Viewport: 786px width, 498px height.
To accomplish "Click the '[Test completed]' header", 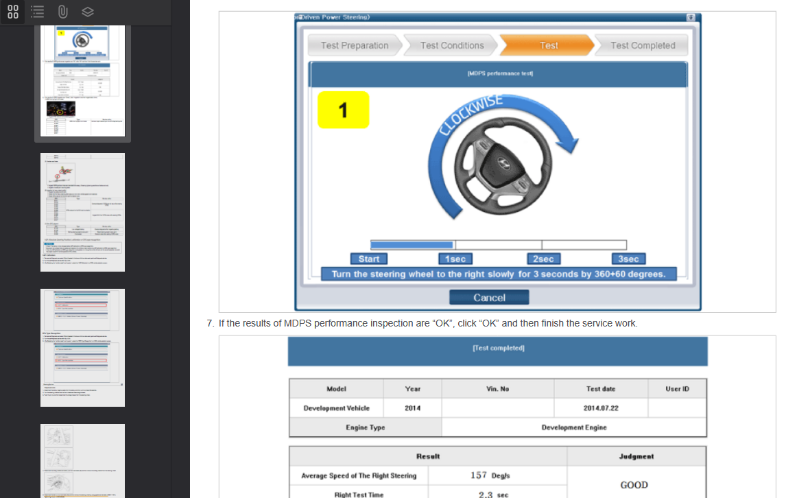I will pos(498,348).
